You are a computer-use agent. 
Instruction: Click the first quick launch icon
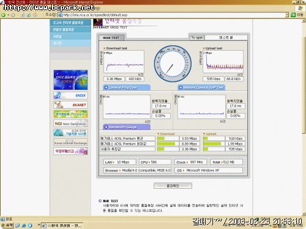pyautogui.click(x=18, y=225)
